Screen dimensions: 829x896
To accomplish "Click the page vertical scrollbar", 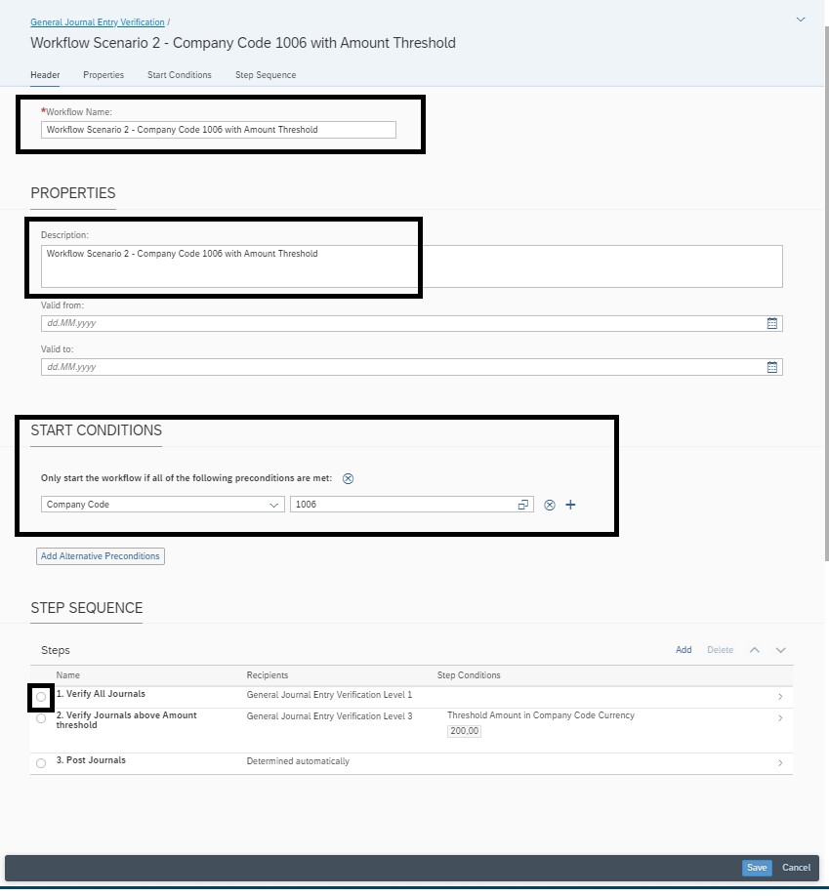I will click(x=827, y=295).
